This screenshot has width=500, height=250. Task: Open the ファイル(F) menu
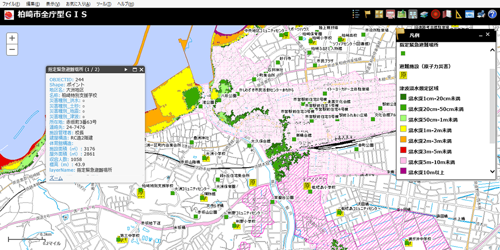11,3
